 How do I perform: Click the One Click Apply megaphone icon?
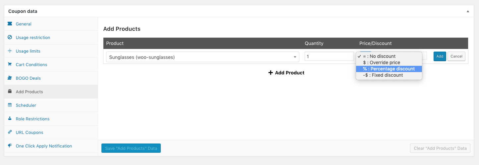click(x=10, y=146)
